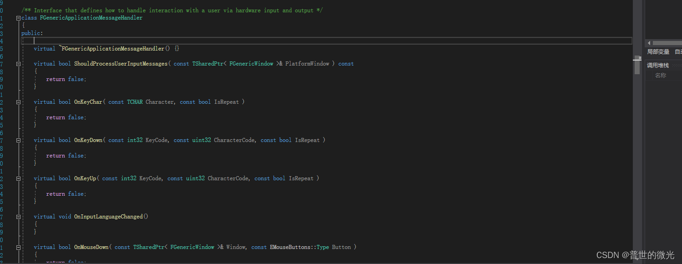The image size is (682, 264).
Task: Switch to the 局部变量 (Locals) tab
Action: pos(657,51)
